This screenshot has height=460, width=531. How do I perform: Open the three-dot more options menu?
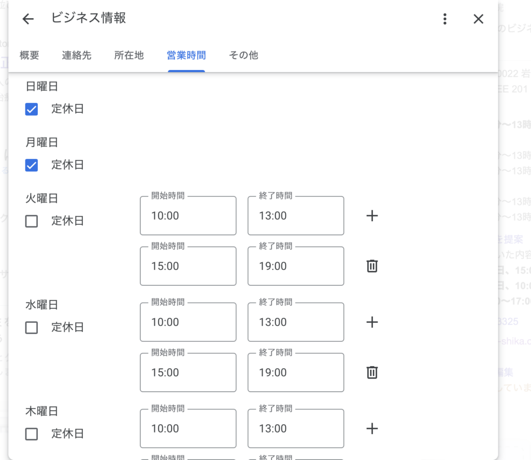[444, 19]
